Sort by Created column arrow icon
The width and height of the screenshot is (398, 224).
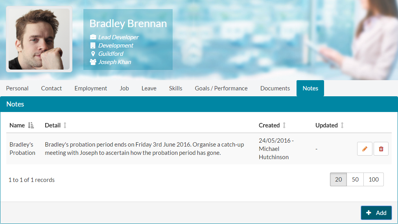pos(284,125)
